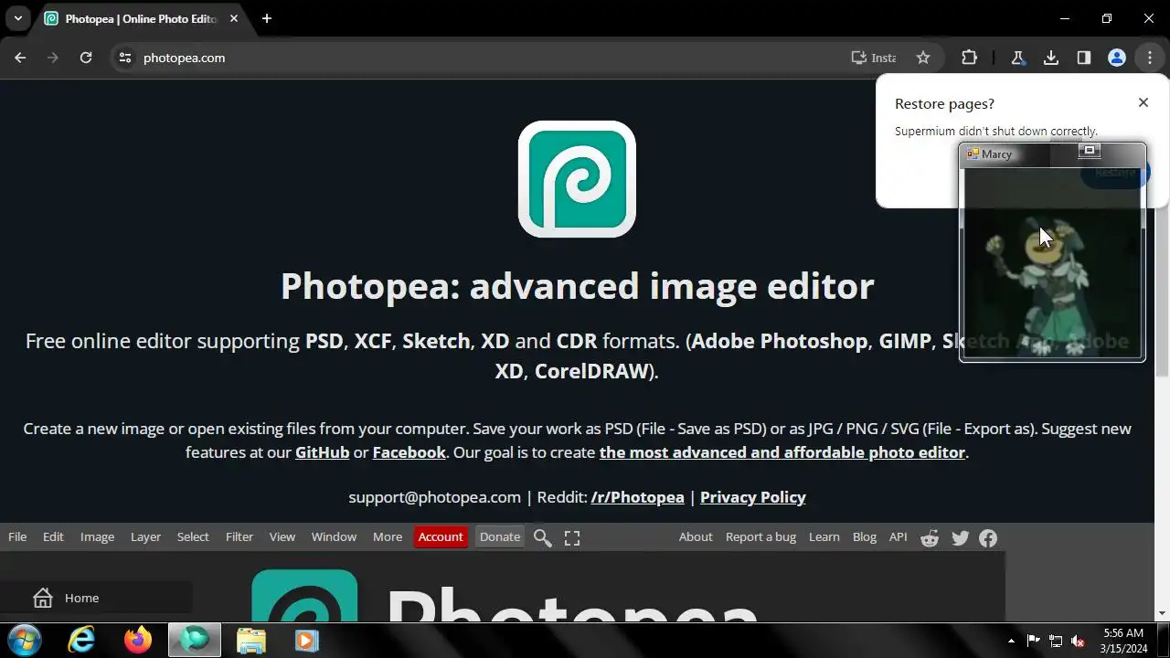Select the Photopea browser tab
1170x658 pixels.
pos(142,18)
